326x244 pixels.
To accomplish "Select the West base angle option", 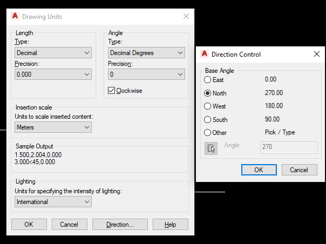I will 207,106.
